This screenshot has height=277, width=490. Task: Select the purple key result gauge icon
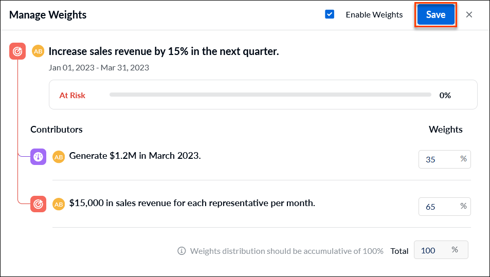tap(39, 157)
